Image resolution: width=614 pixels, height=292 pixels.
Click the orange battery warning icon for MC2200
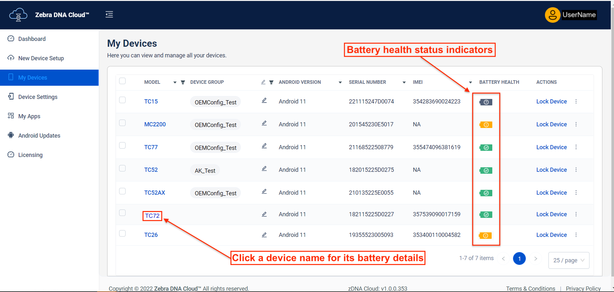(486, 125)
